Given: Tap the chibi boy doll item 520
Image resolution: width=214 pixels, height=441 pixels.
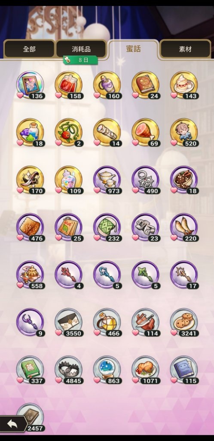Looking at the screenshot, I should (184, 132).
